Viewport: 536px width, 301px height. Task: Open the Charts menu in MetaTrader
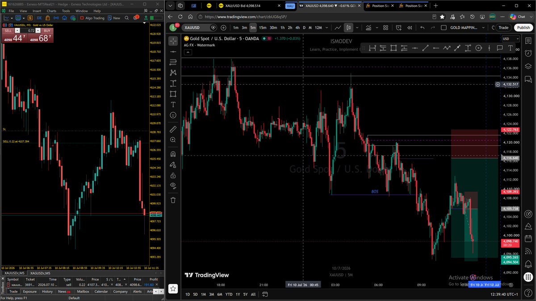[51, 11]
